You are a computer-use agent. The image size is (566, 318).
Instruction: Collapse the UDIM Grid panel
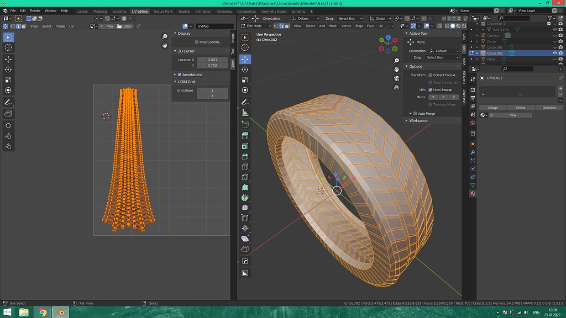point(175,82)
